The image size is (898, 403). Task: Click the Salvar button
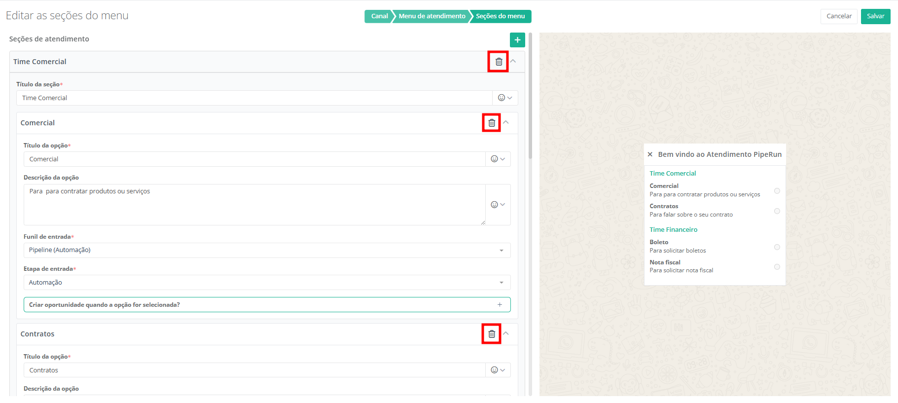pos(875,16)
